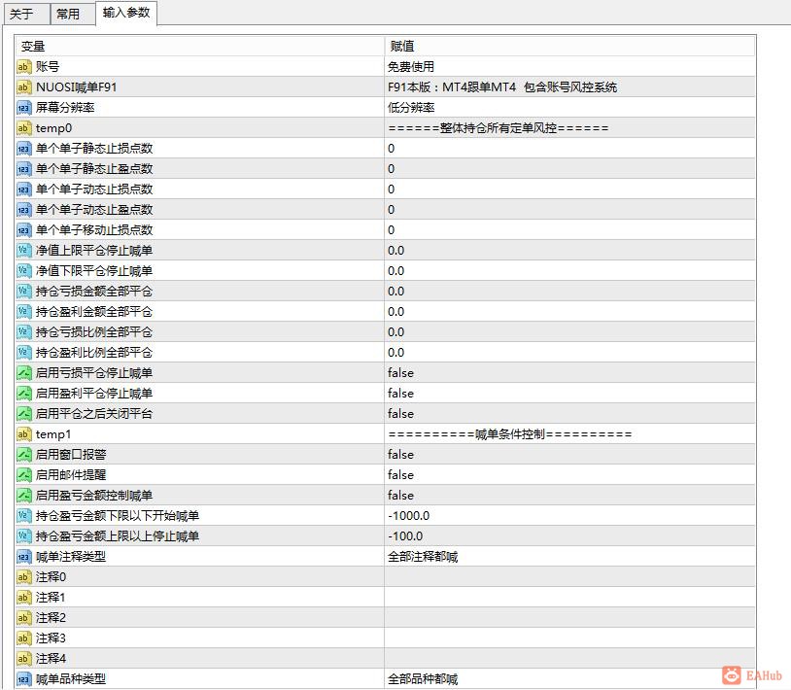Click the integer icon beside 屏幕分辨率
The width and height of the screenshot is (791, 690).
23,108
